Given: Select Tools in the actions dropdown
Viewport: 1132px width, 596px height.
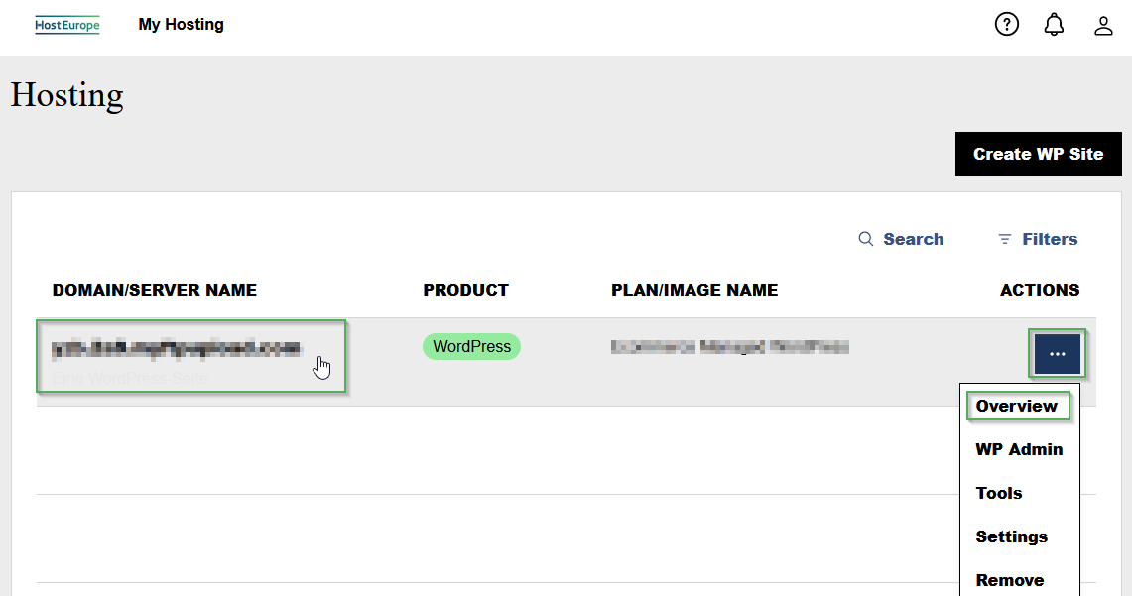Looking at the screenshot, I should pyautogui.click(x=999, y=493).
